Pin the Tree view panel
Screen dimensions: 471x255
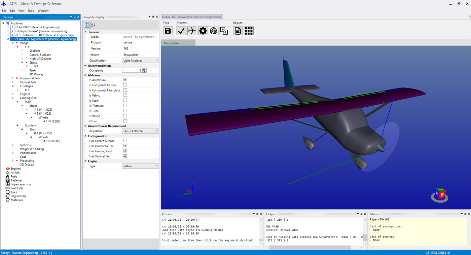tap(74, 17)
